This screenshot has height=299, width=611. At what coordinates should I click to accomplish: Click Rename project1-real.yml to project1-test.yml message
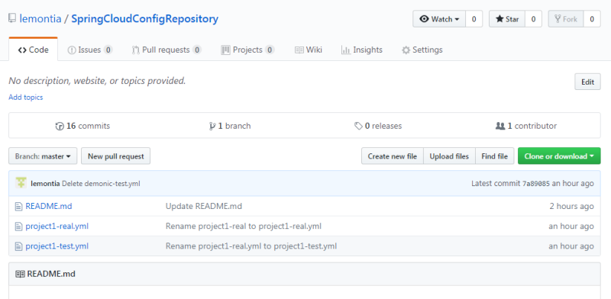click(x=251, y=246)
